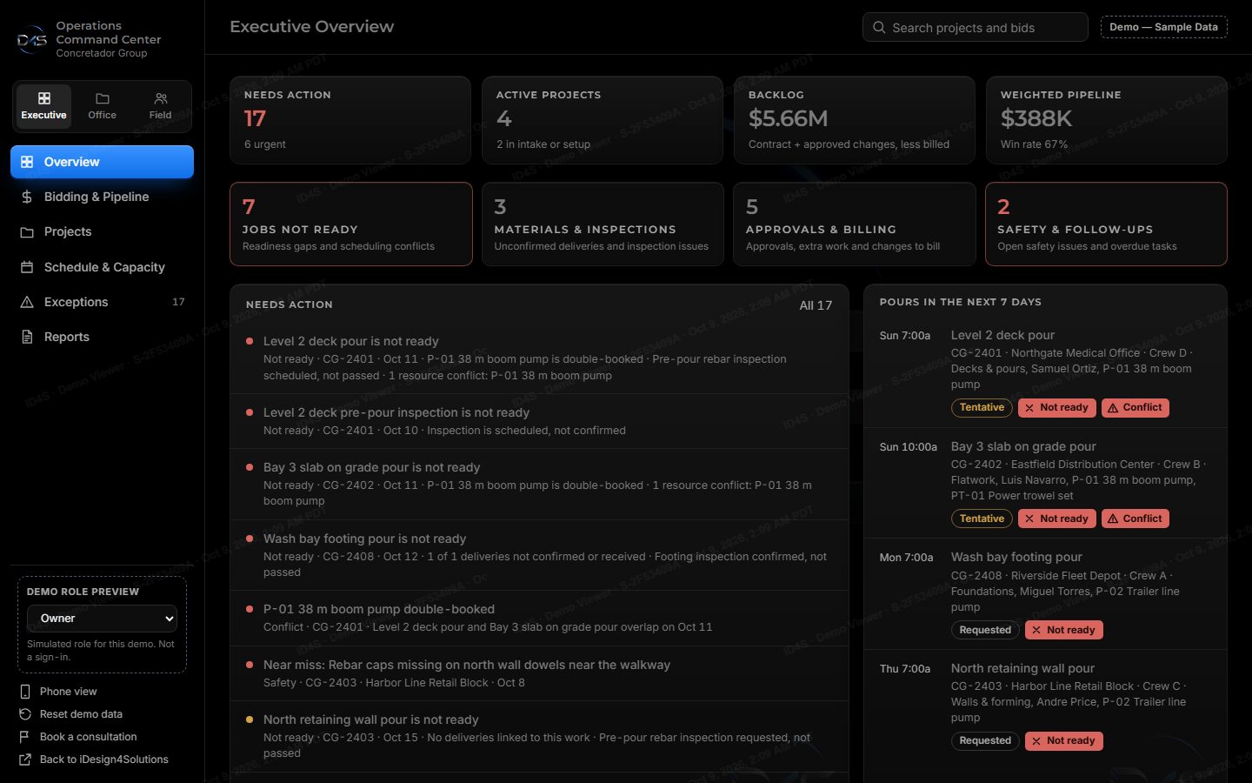Open Bidding & Pipeline section
Screen dimensions: 1252x783
(x=102, y=197)
